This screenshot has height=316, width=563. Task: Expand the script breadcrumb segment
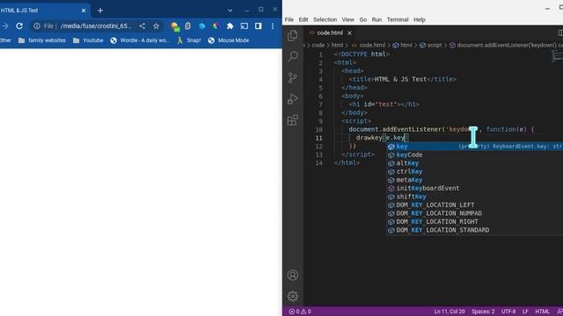point(431,45)
